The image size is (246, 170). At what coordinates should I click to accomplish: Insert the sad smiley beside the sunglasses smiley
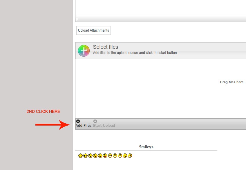click(90, 155)
